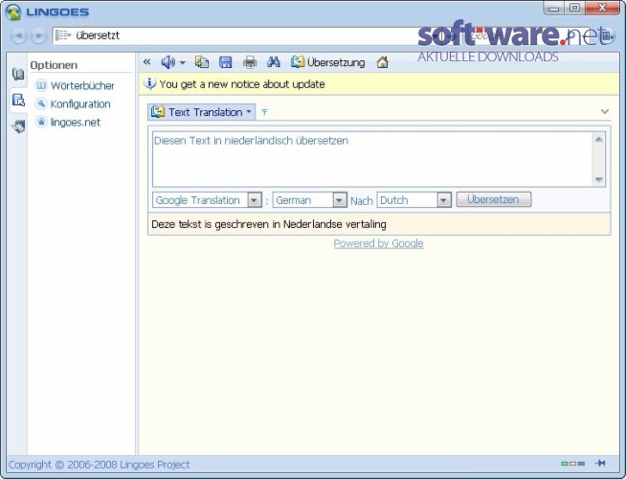Open Konfiguration settings
This screenshot has height=479, width=626.
point(73,103)
